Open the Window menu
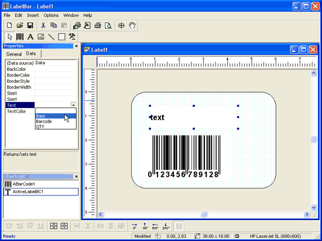This screenshot has width=322, height=241. pyautogui.click(x=71, y=15)
